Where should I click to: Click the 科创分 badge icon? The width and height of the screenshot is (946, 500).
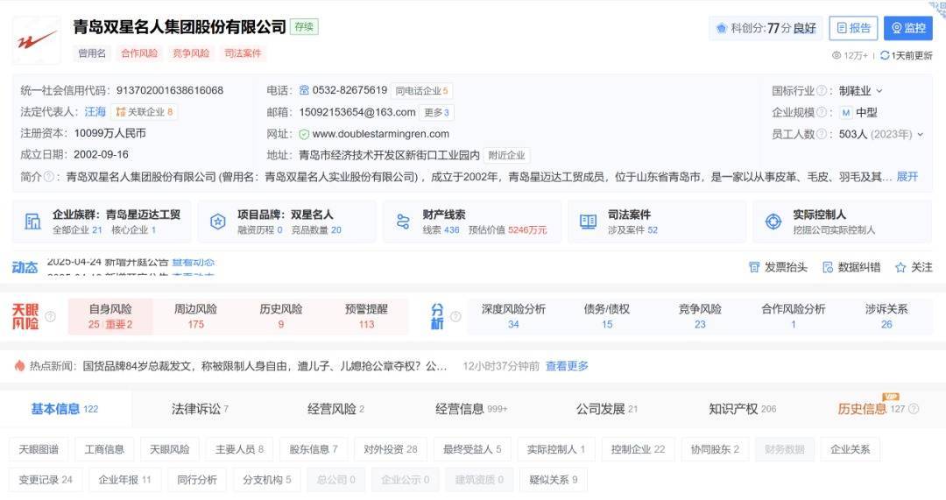(722, 28)
